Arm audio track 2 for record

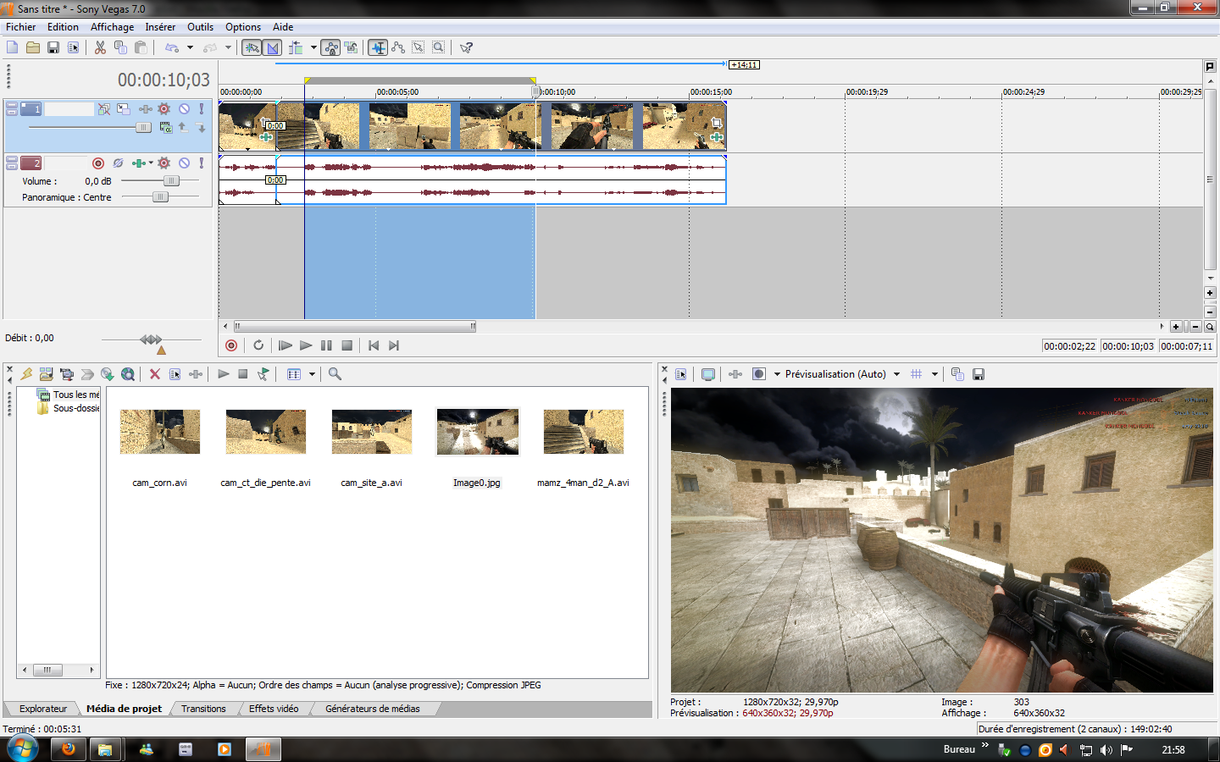point(97,163)
